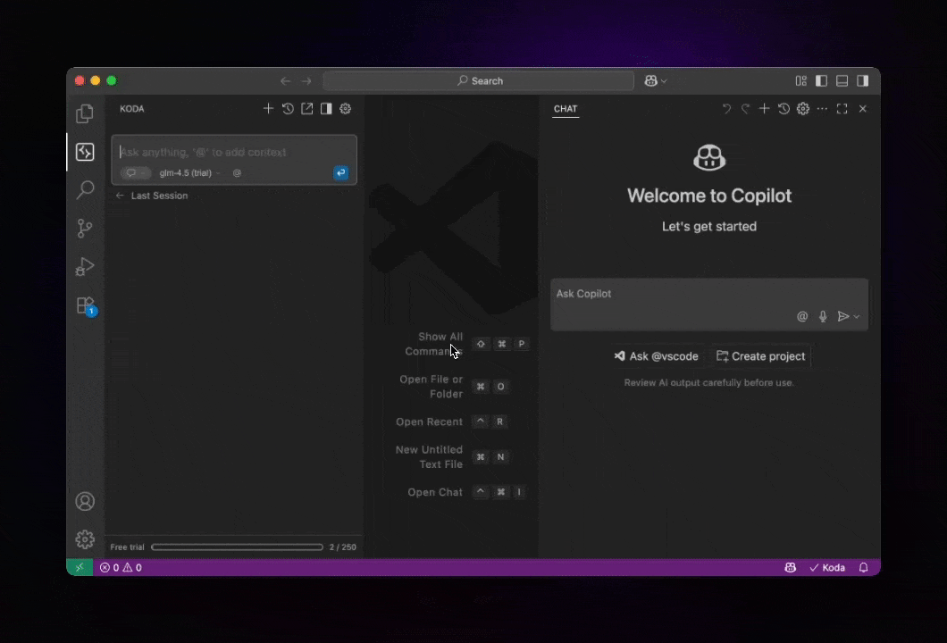Viewport: 947px width, 643px height.
Task: Toggle the bottom panel layout button
Action: tap(842, 80)
